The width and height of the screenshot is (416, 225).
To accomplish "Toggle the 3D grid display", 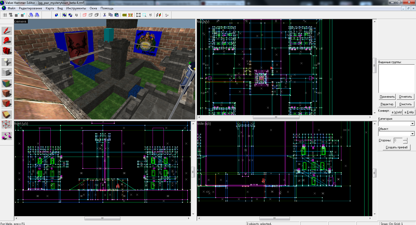I will click(x=11, y=15).
